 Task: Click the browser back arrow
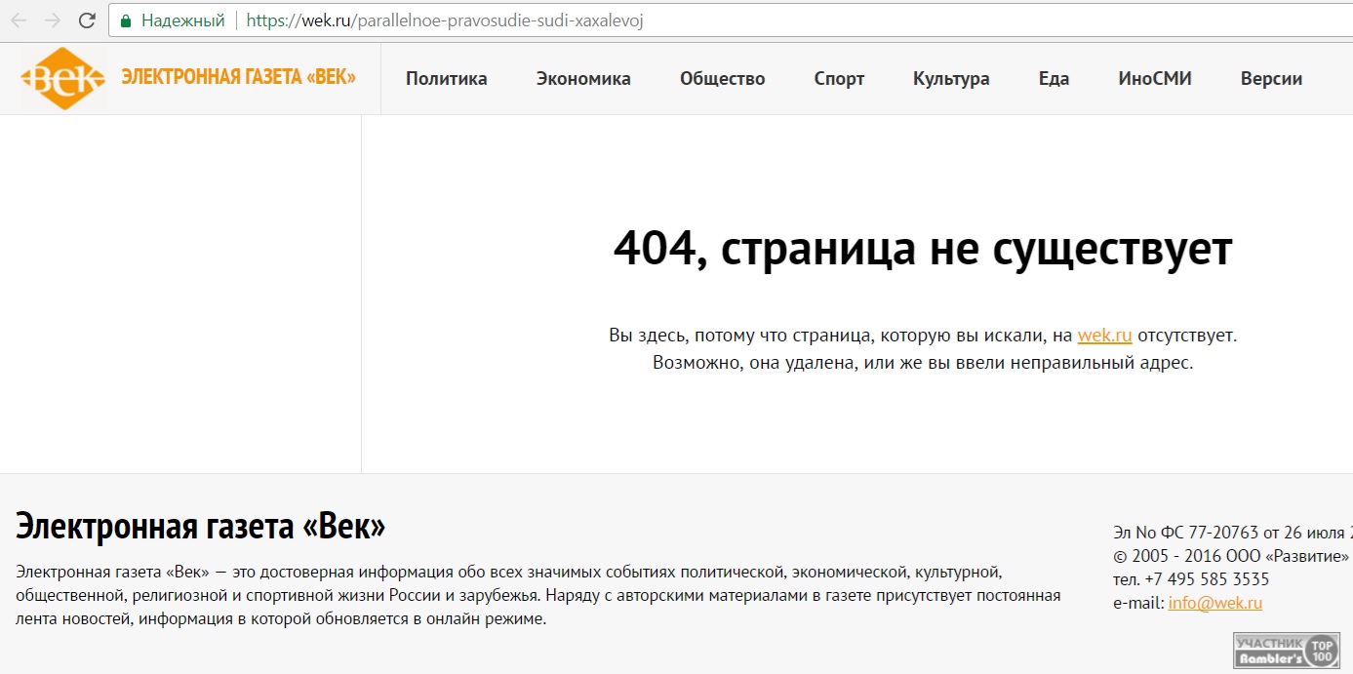[x=19, y=20]
